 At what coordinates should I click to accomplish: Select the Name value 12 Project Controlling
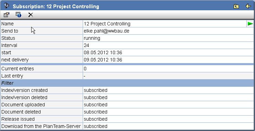point(107,24)
